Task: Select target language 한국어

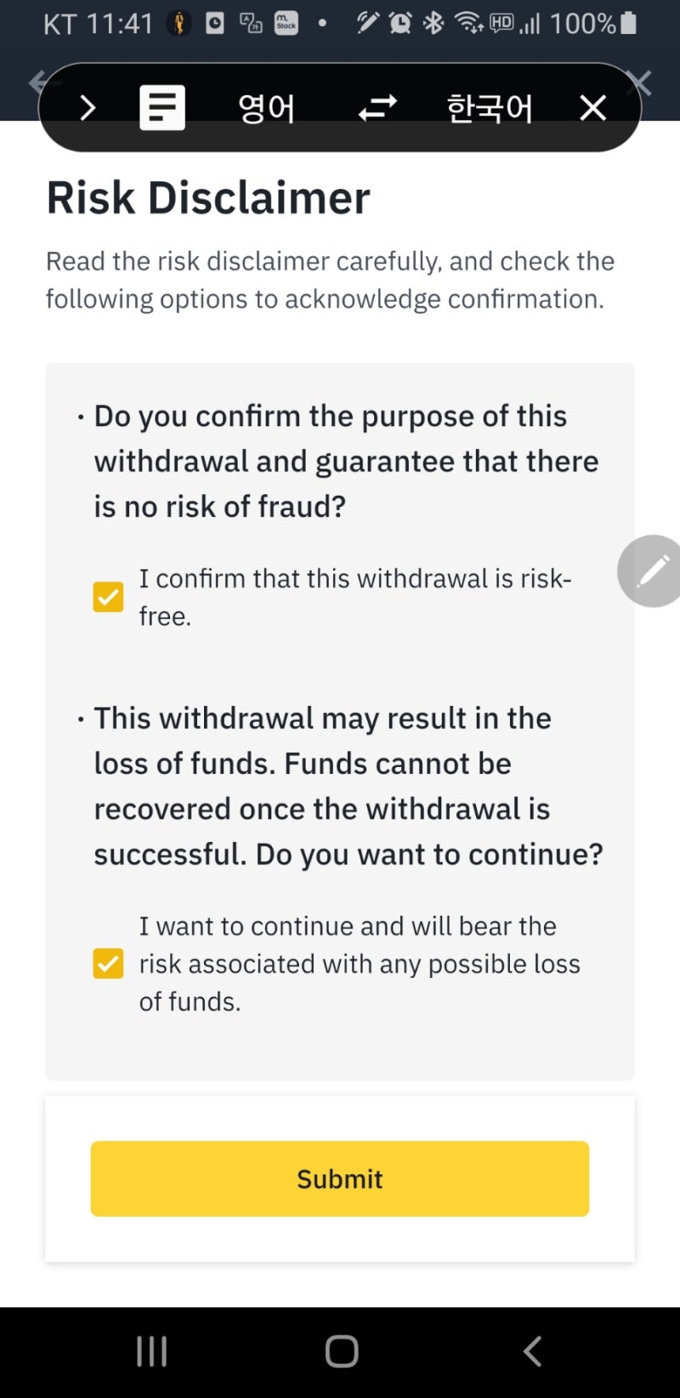Action: 490,108
